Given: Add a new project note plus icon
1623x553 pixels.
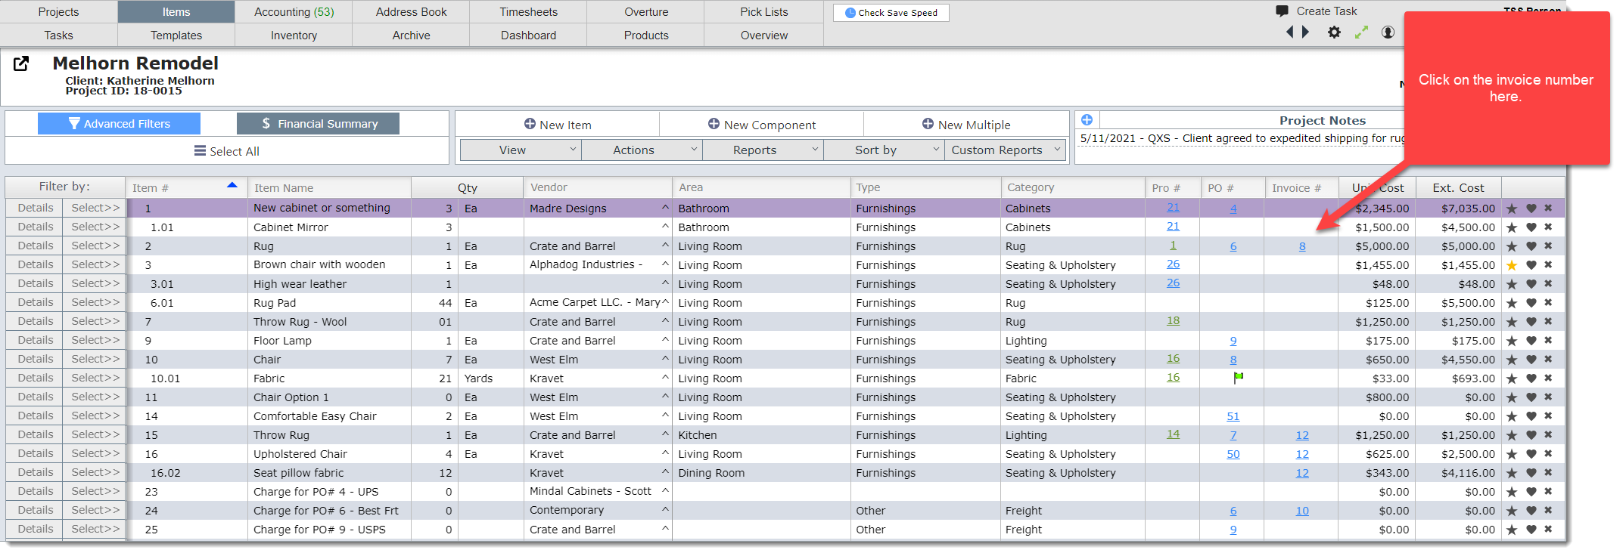Looking at the screenshot, I should 1087,120.
